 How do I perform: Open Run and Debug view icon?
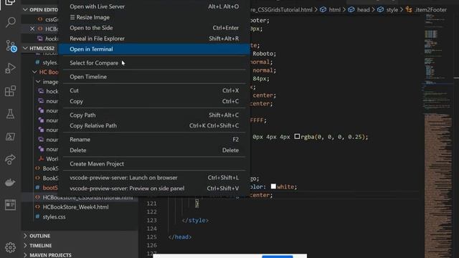(11, 68)
